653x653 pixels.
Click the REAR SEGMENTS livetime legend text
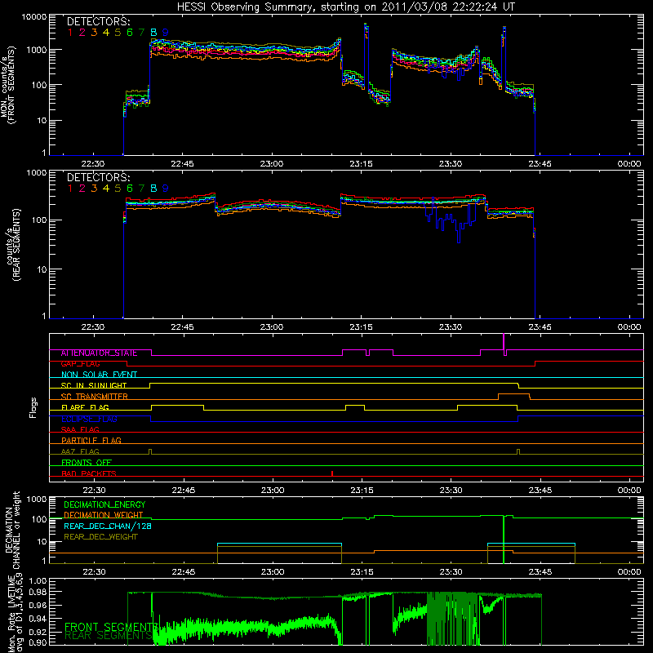point(109,636)
